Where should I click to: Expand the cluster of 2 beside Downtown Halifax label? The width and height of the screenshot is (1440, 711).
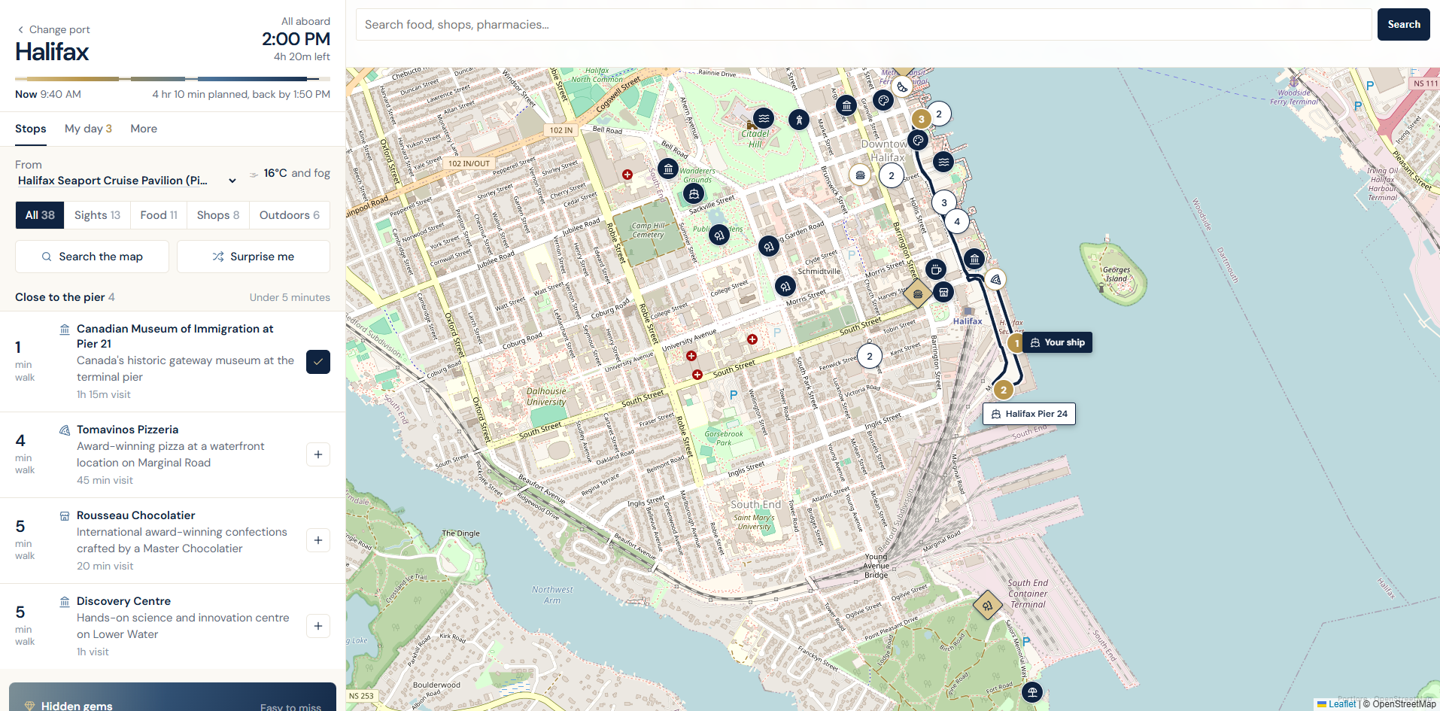(892, 176)
